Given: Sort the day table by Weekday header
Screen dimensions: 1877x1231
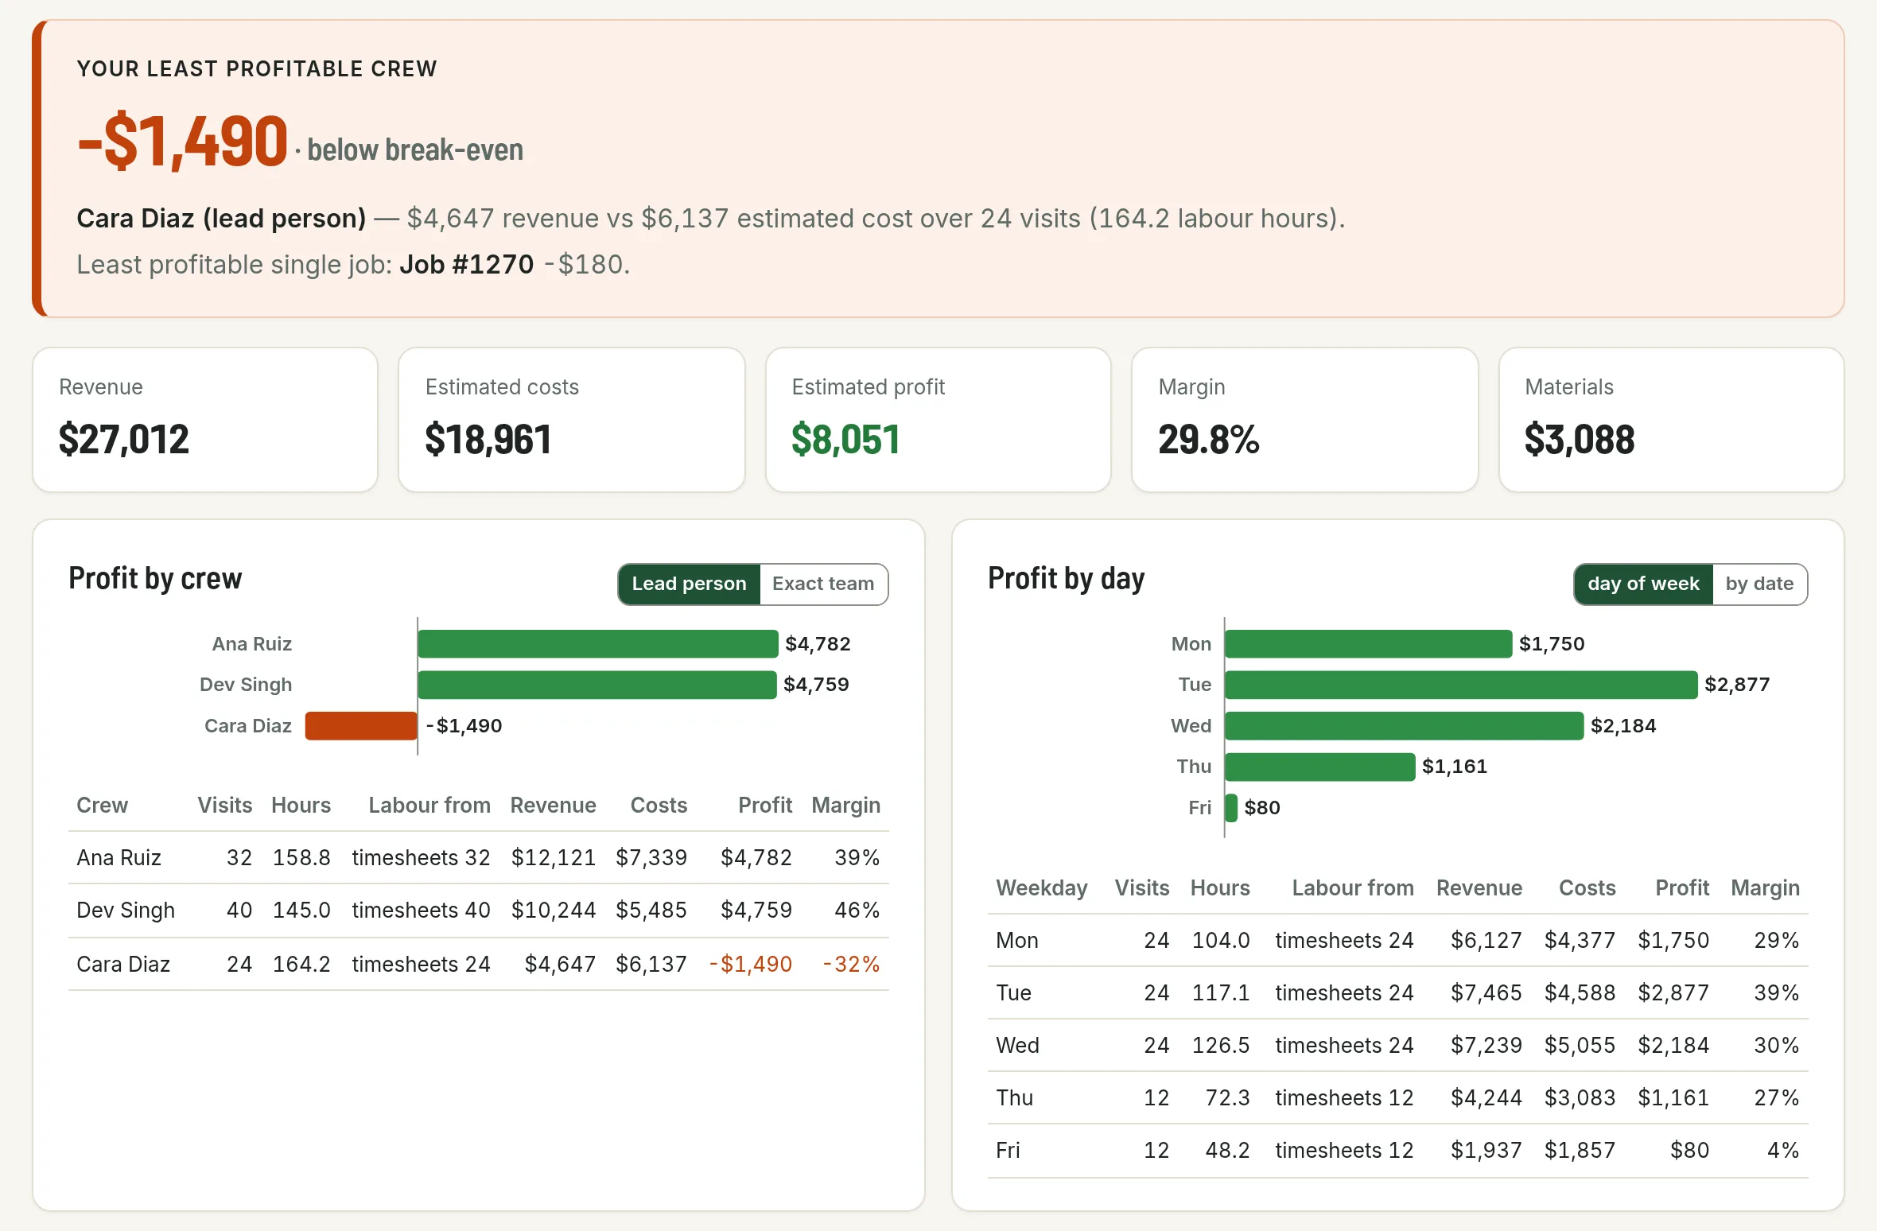Looking at the screenshot, I should pos(1042,888).
